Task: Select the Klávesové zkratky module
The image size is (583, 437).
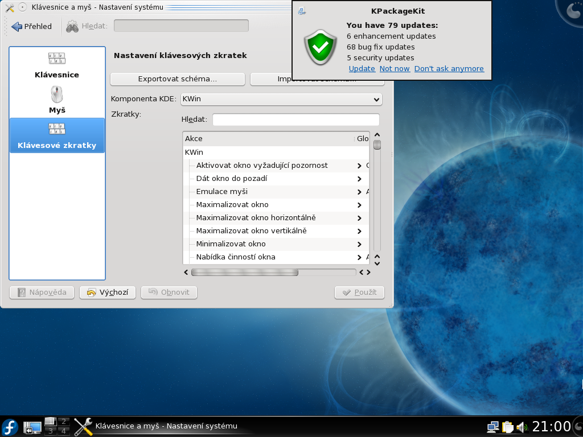Action: point(57,135)
